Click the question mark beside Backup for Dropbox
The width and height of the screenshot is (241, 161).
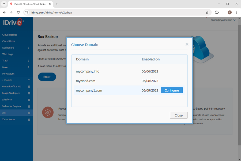pyautogui.click(x=29, y=106)
